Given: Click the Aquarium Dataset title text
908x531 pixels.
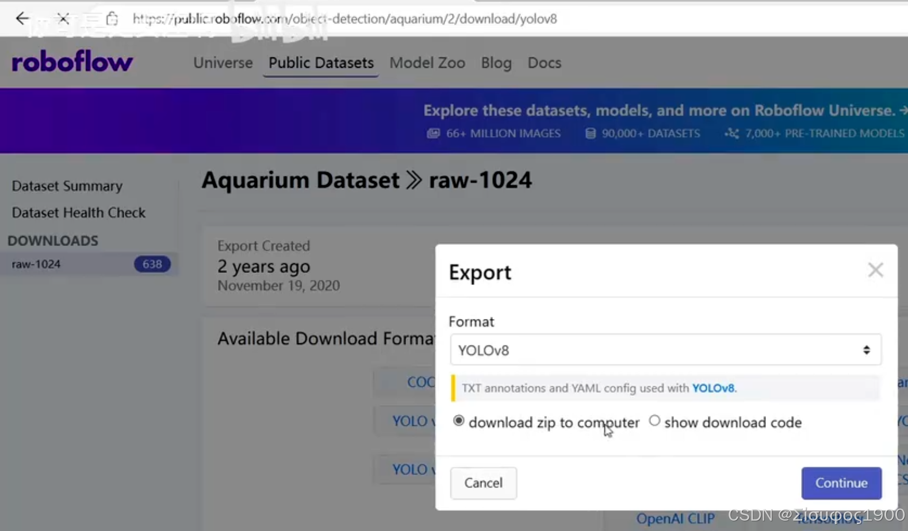Looking at the screenshot, I should tap(300, 180).
